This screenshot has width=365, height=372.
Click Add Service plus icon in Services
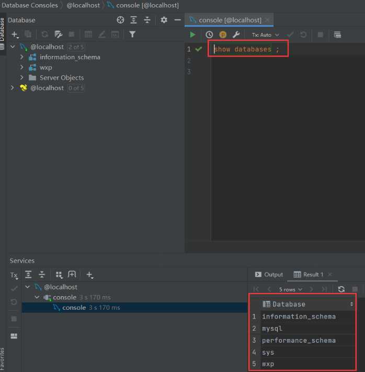pos(89,275)
